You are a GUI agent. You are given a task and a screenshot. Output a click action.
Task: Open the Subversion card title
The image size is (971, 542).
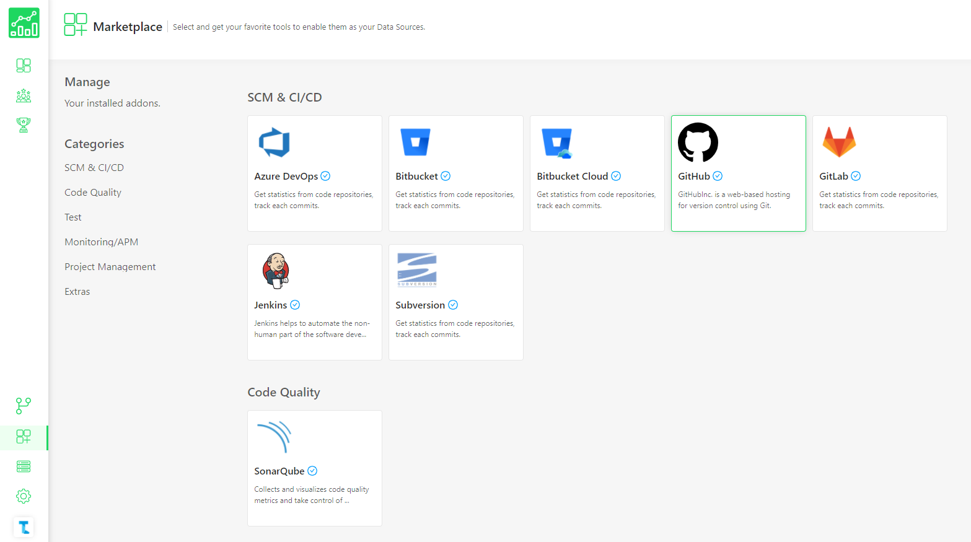420,305
